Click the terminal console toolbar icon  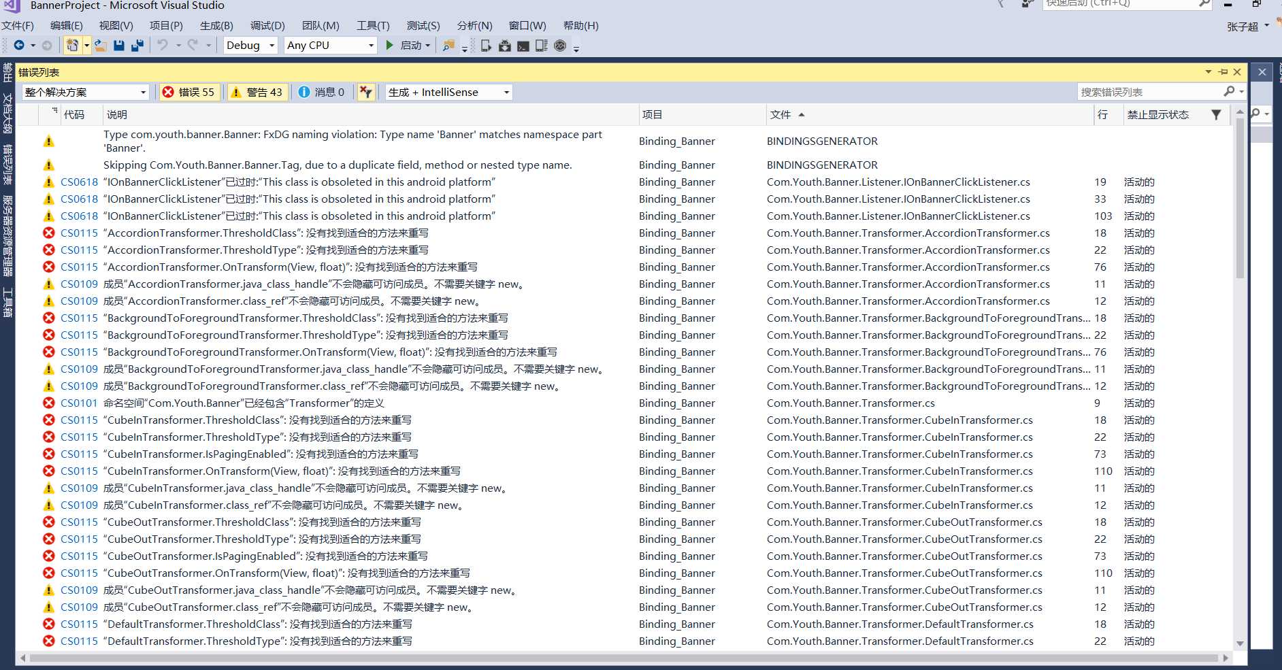click(x=523, y=46)
